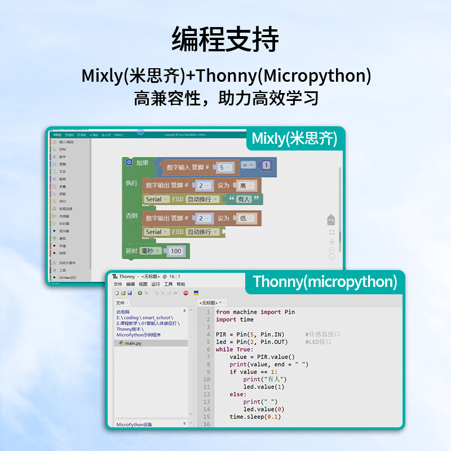Click the MicroPython示例程序 path link
The height and width of the screenshot is (451, 451).
coord(138,335)
